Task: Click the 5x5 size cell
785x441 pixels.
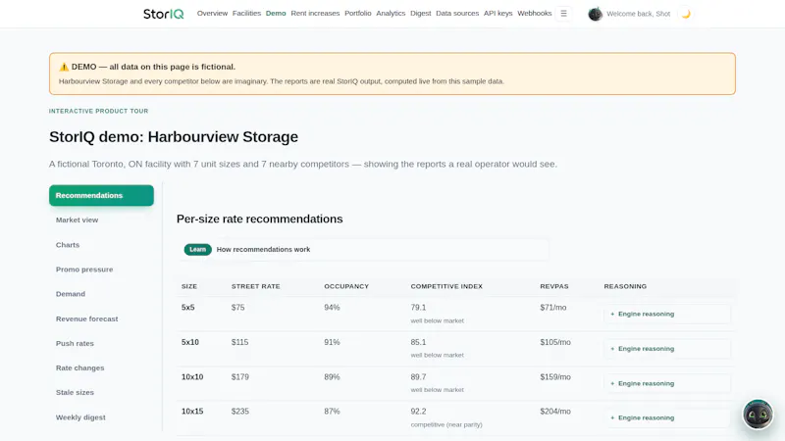Action: pos(187,308)
